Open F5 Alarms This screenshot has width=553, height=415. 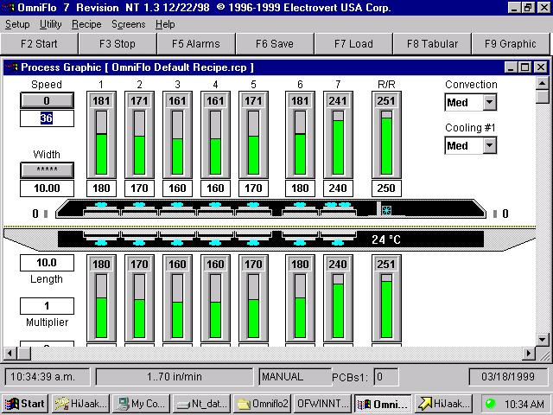(x=196, y=44)
